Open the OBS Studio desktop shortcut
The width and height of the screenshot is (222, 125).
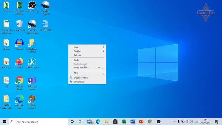click(x=32, y=7)
